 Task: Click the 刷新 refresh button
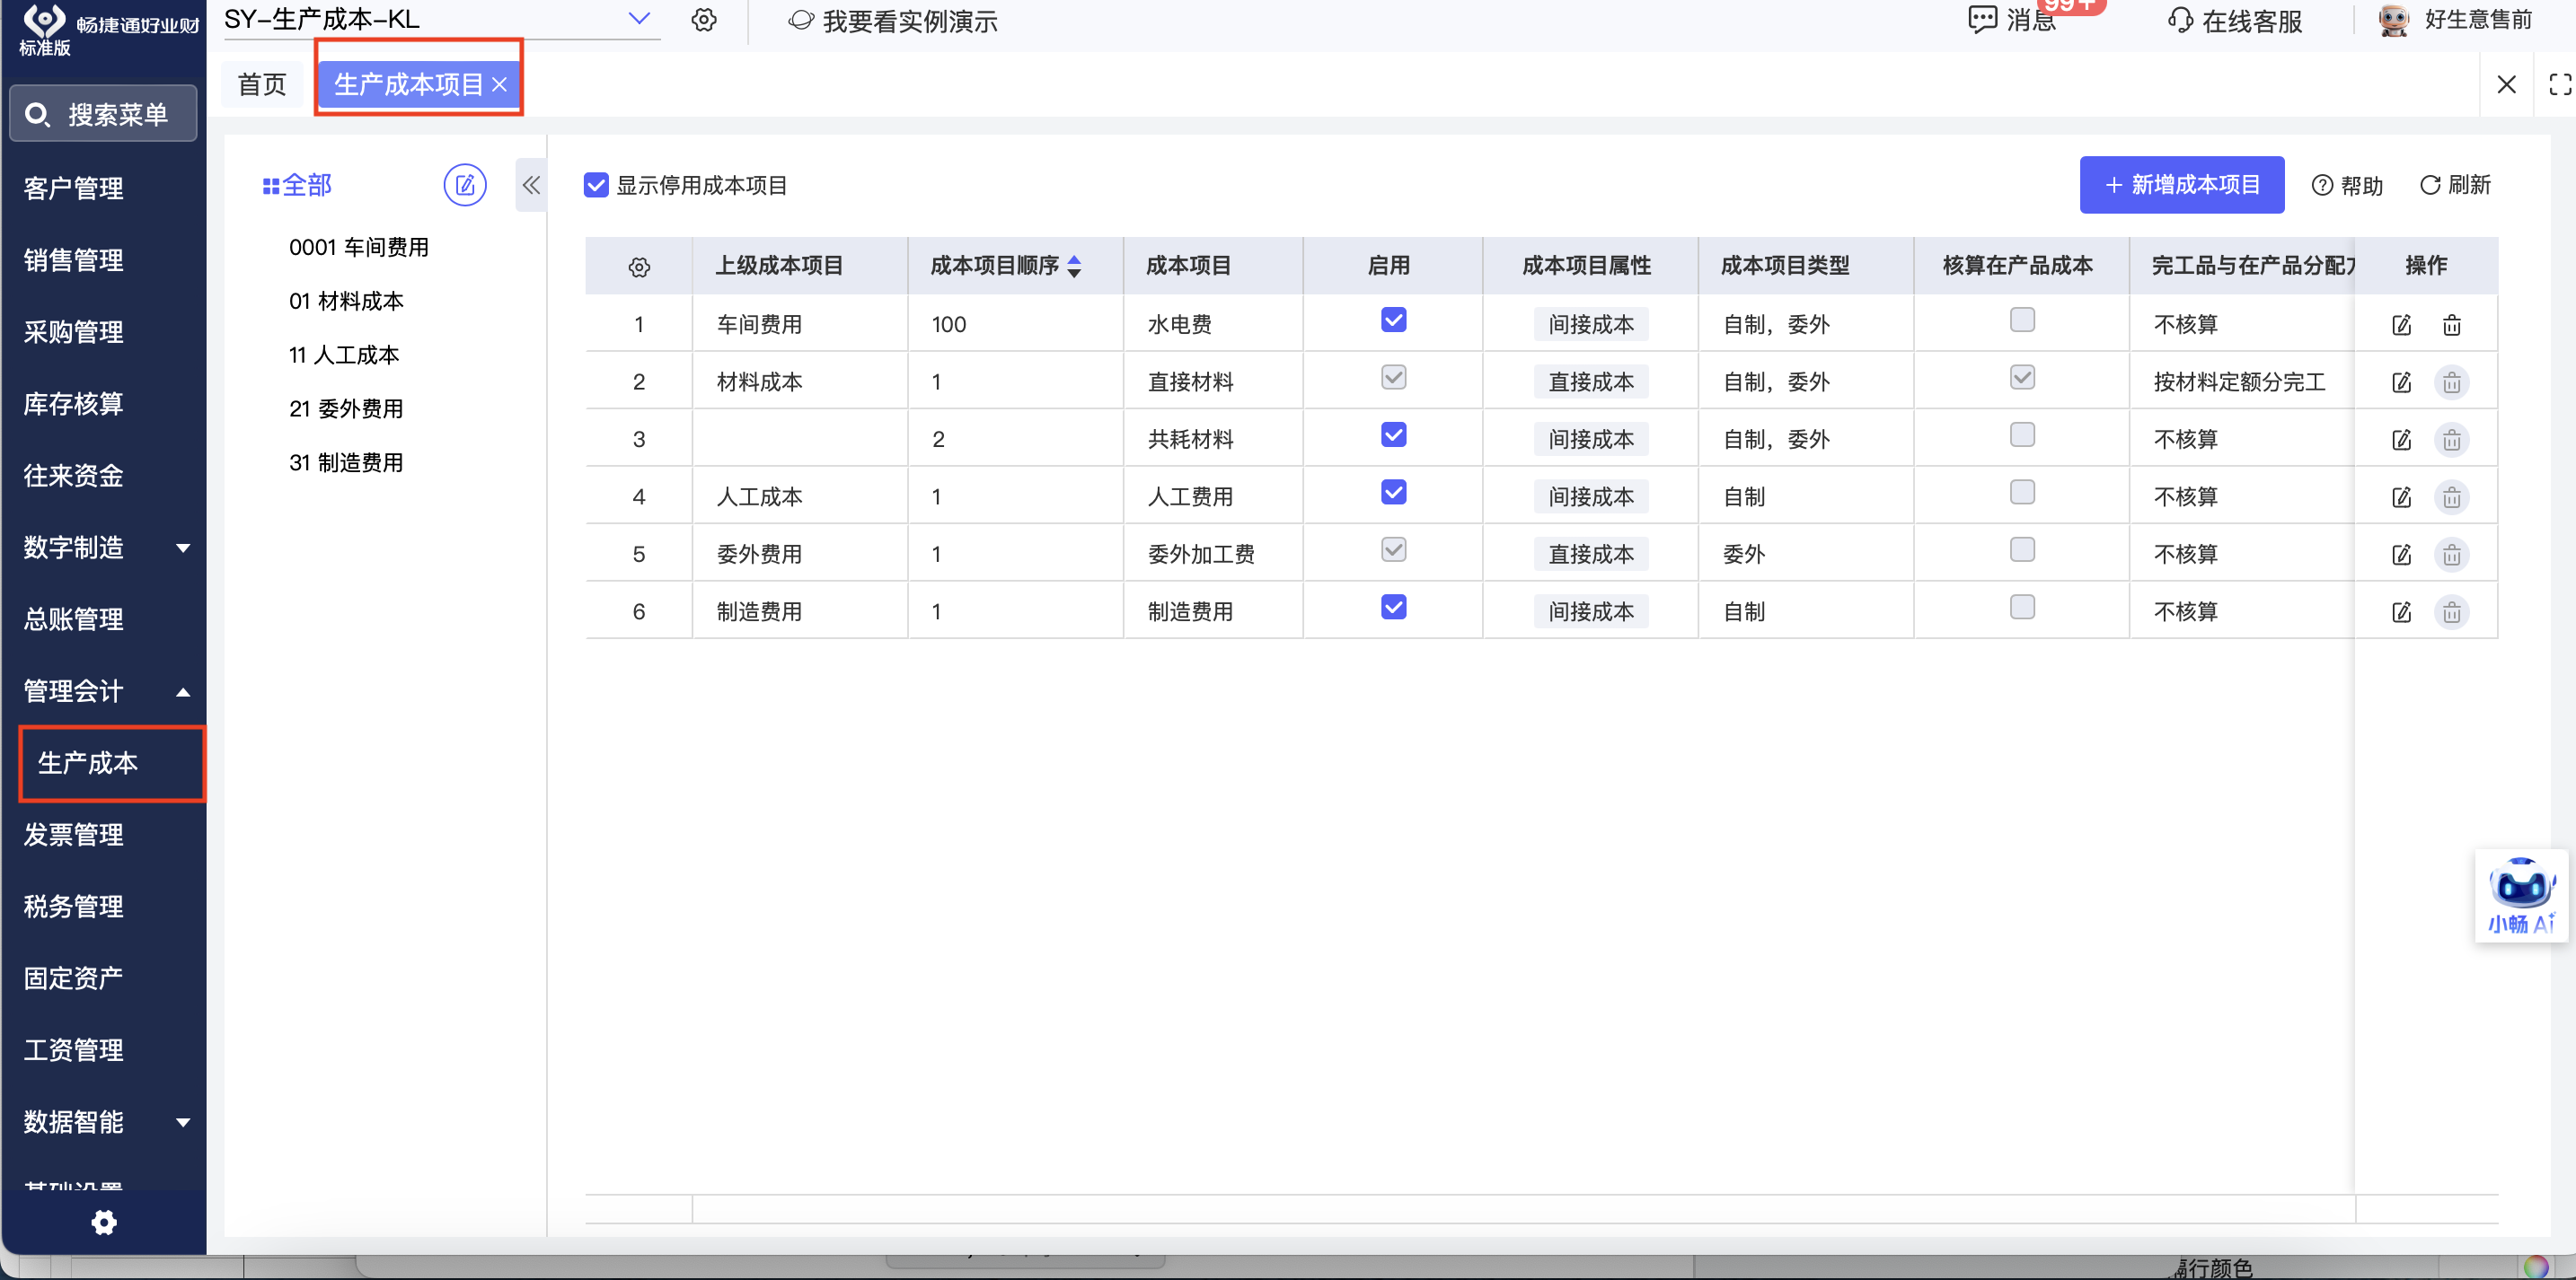2454,185
